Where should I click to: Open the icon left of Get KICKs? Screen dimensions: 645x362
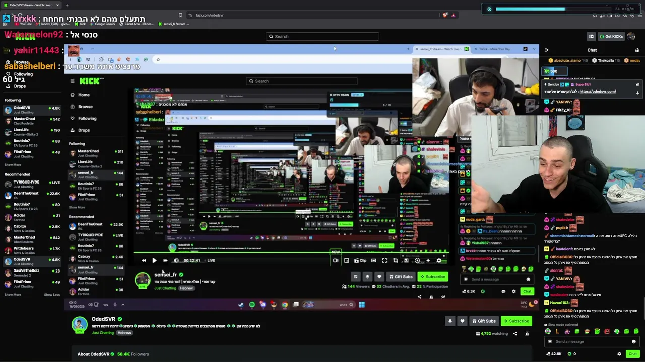tap(591, 36)
